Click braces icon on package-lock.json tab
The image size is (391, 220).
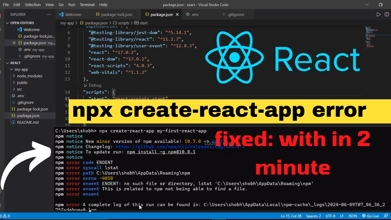point(98,14)
